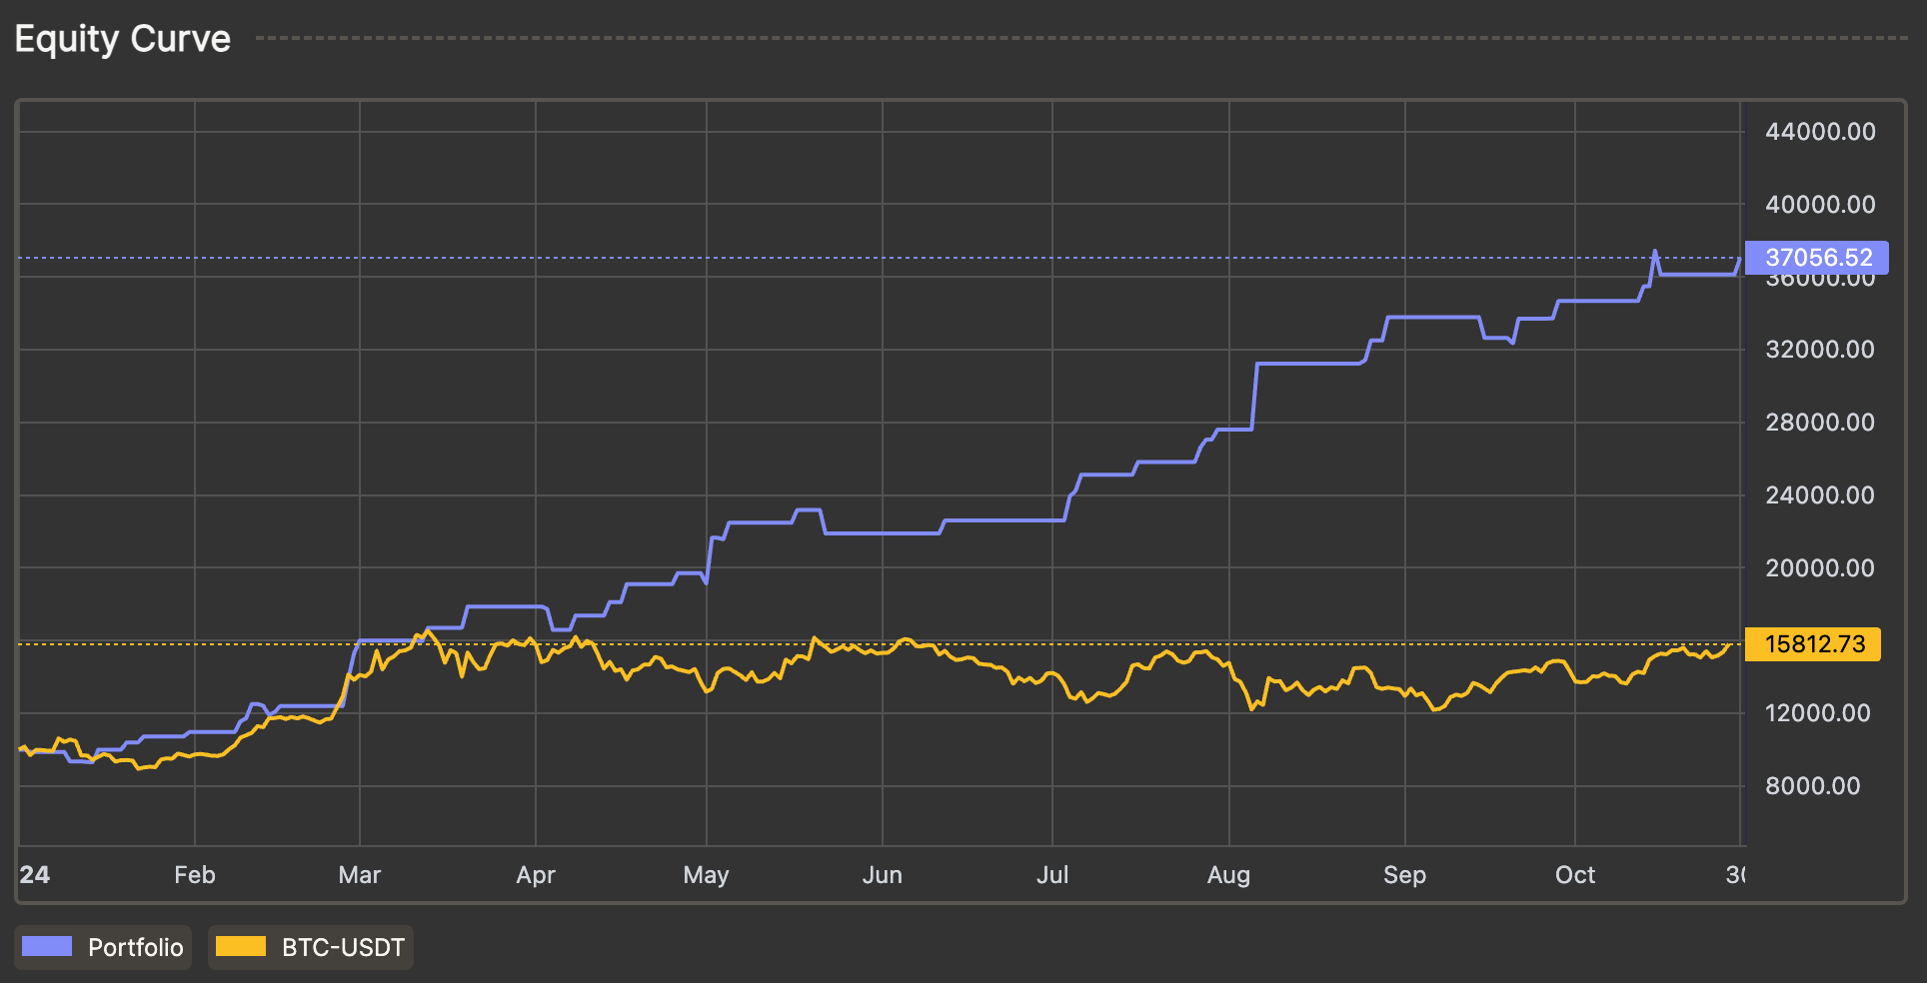Toggle the BTC-USDT series legend button

tap(310, 947)
